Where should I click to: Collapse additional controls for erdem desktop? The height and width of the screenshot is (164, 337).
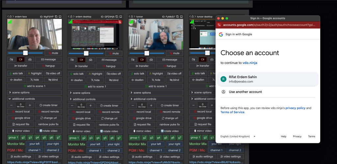95,99
